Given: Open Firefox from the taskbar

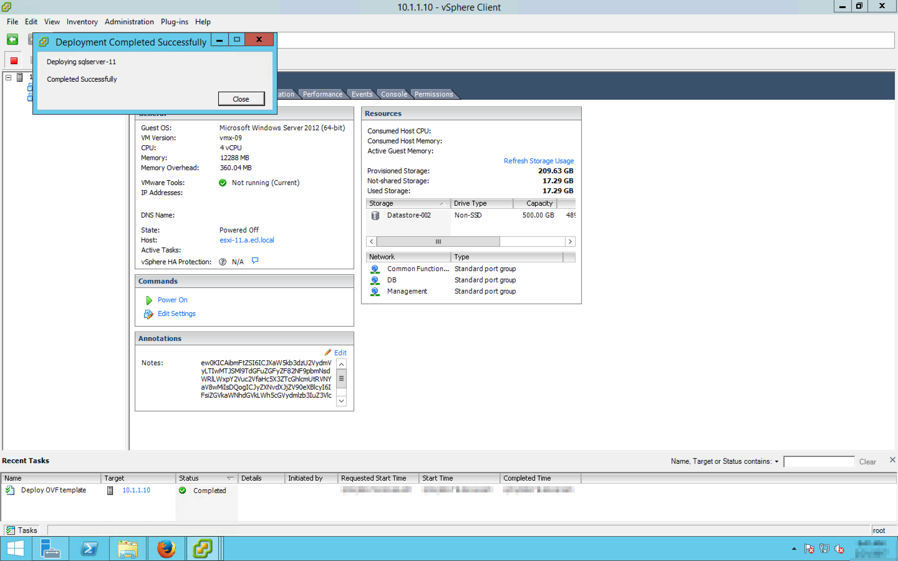Looking at the screenshot, I should pyautogui.click(x=166, y=549).
